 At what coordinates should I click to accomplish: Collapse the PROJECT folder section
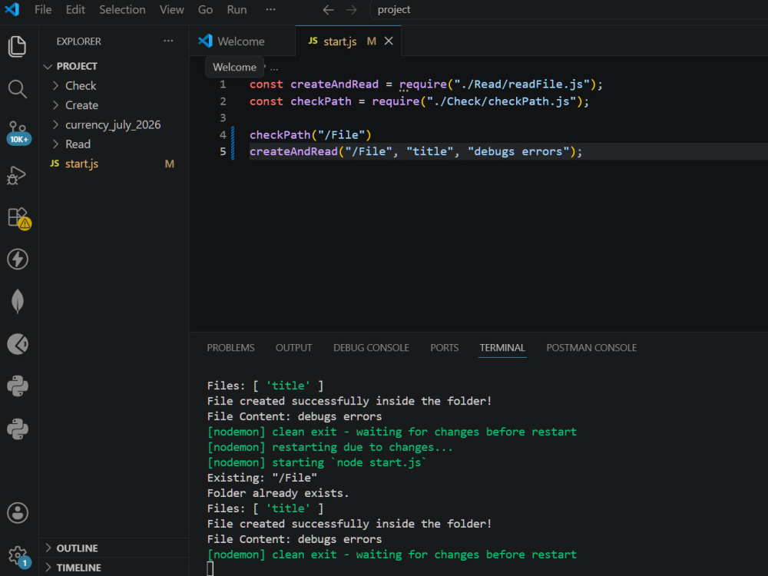(114, 66)
